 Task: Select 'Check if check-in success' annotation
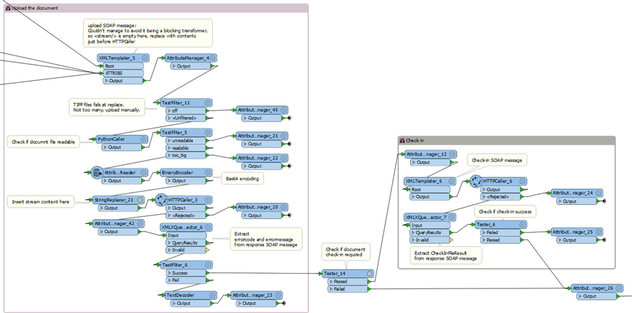(x=505, y=211)
